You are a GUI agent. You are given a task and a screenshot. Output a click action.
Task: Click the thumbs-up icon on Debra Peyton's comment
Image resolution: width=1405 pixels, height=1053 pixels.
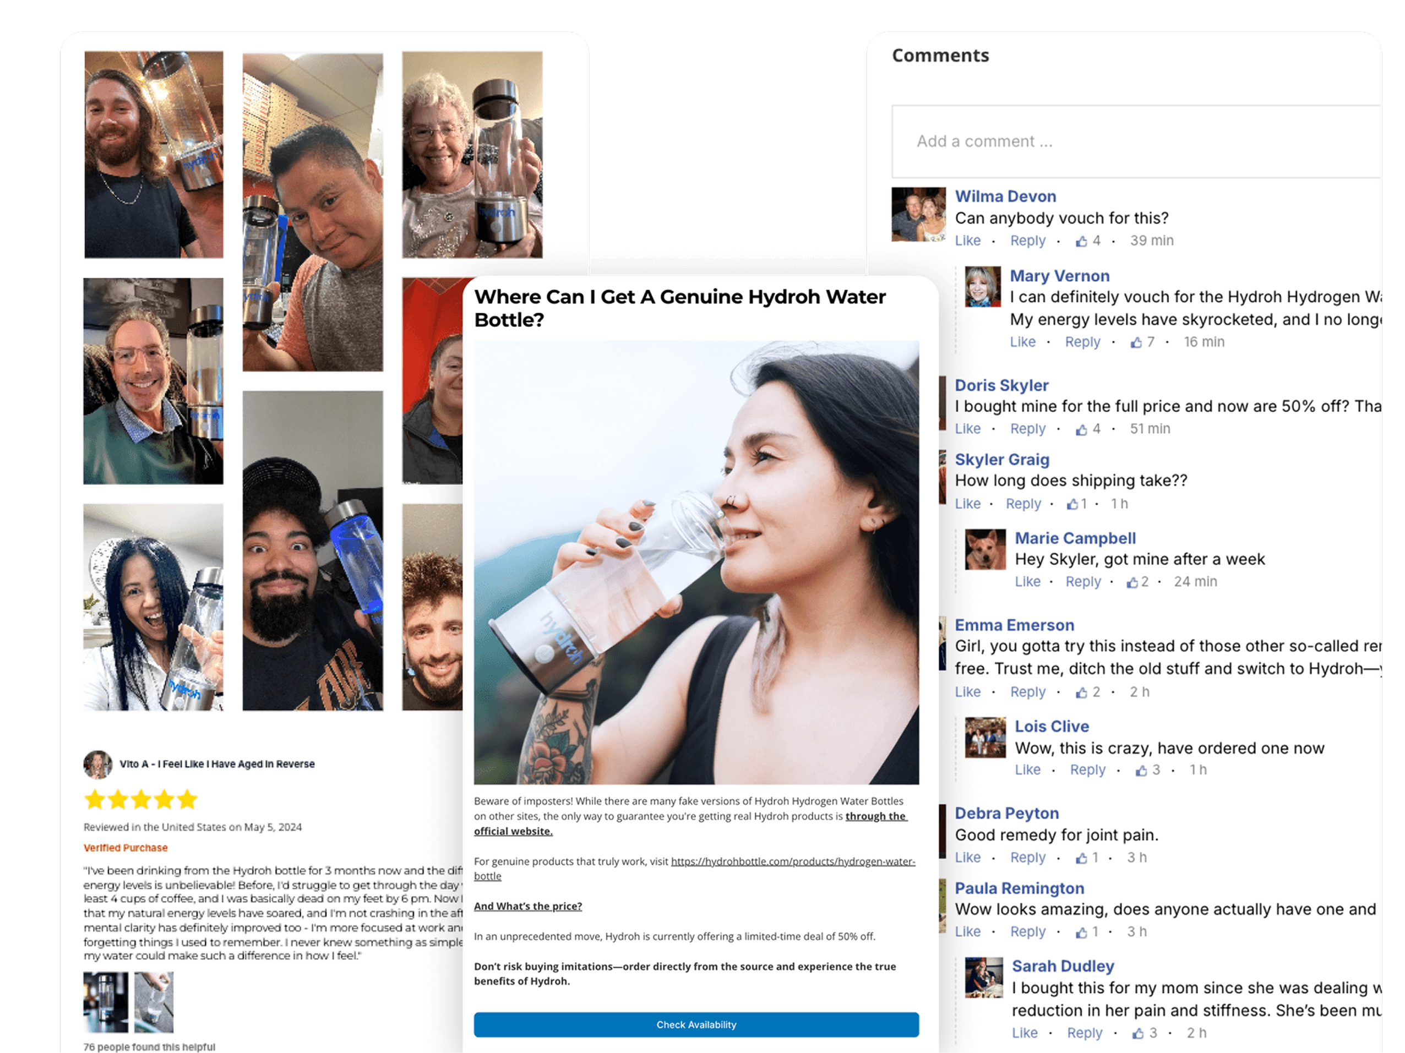[1081, 859]
